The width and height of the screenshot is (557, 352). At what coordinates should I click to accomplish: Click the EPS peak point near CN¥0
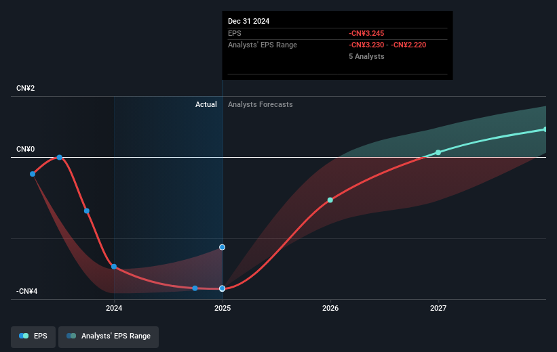[60, 158]
